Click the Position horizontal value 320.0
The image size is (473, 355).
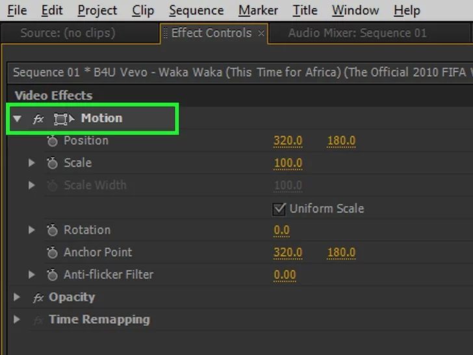pyautogui.click(x=288, y=141)
